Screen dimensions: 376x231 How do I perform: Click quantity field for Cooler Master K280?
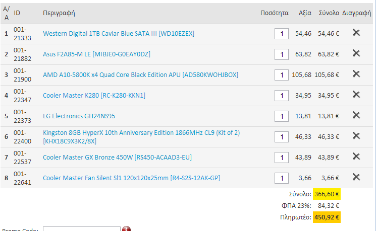[282, 96]
